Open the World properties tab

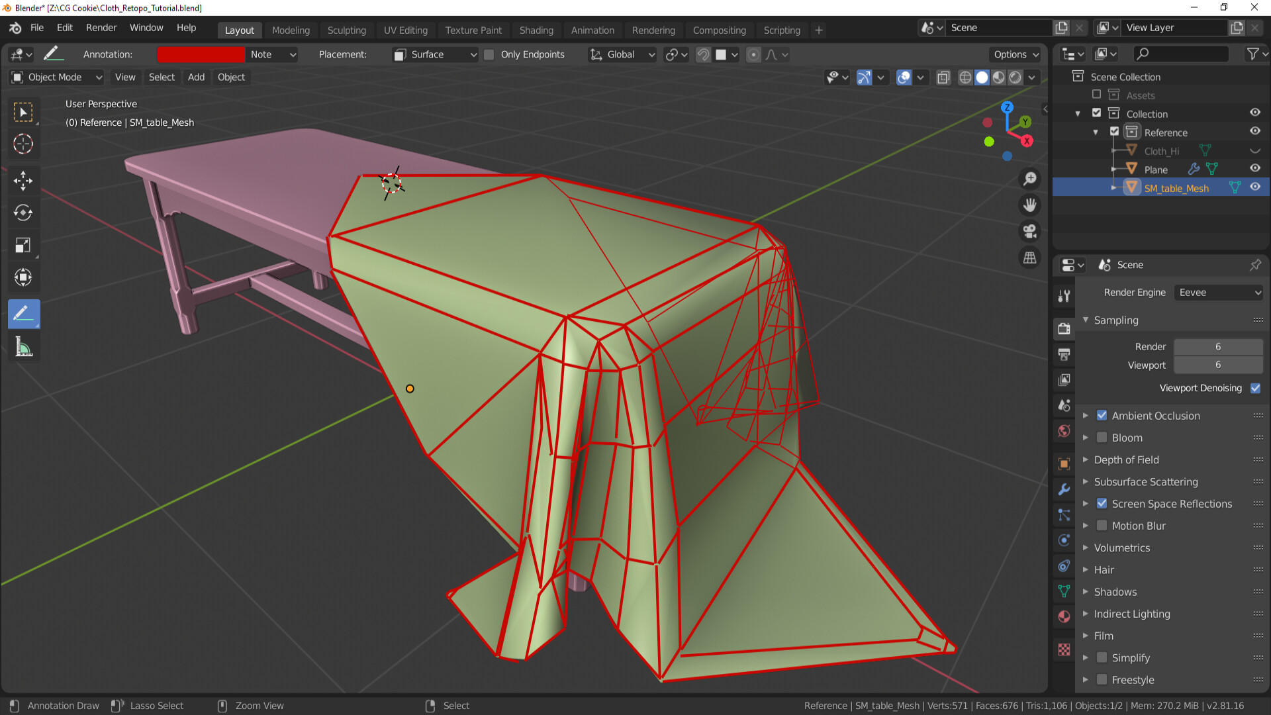point(1064,431)
